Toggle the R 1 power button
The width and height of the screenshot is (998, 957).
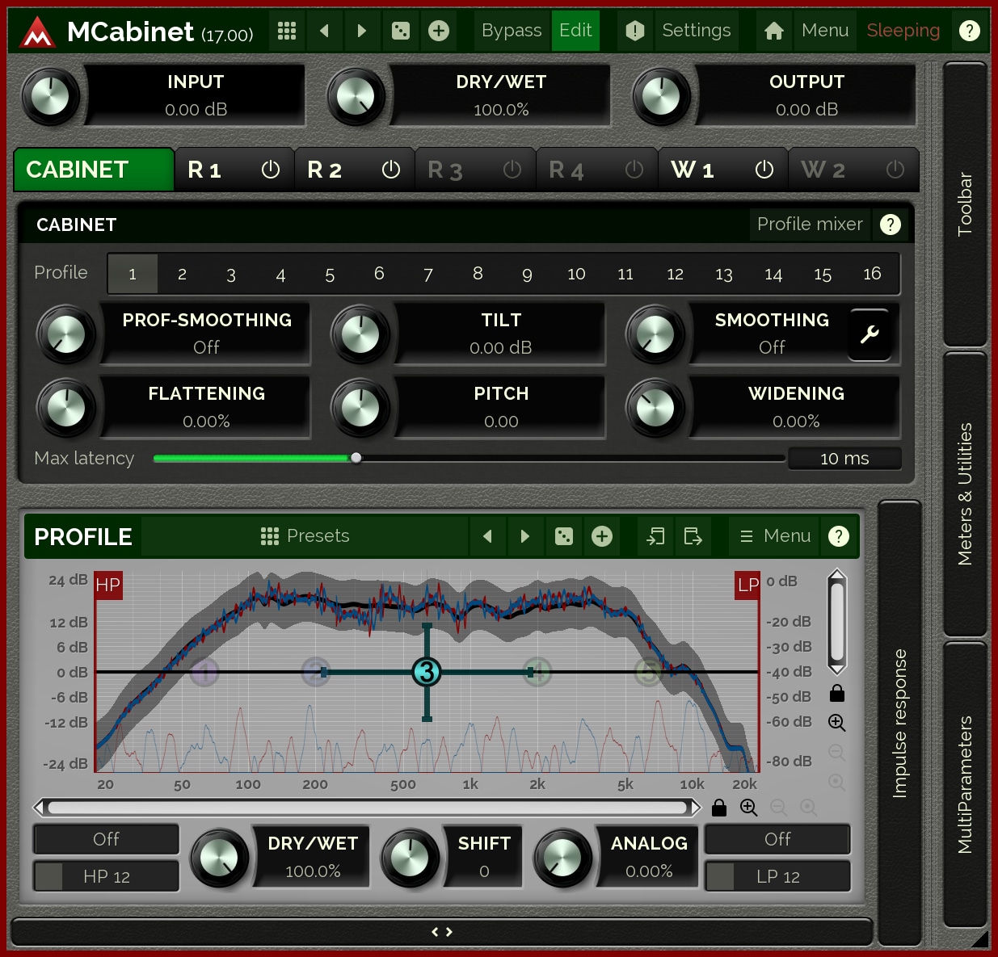coord(270,170)
